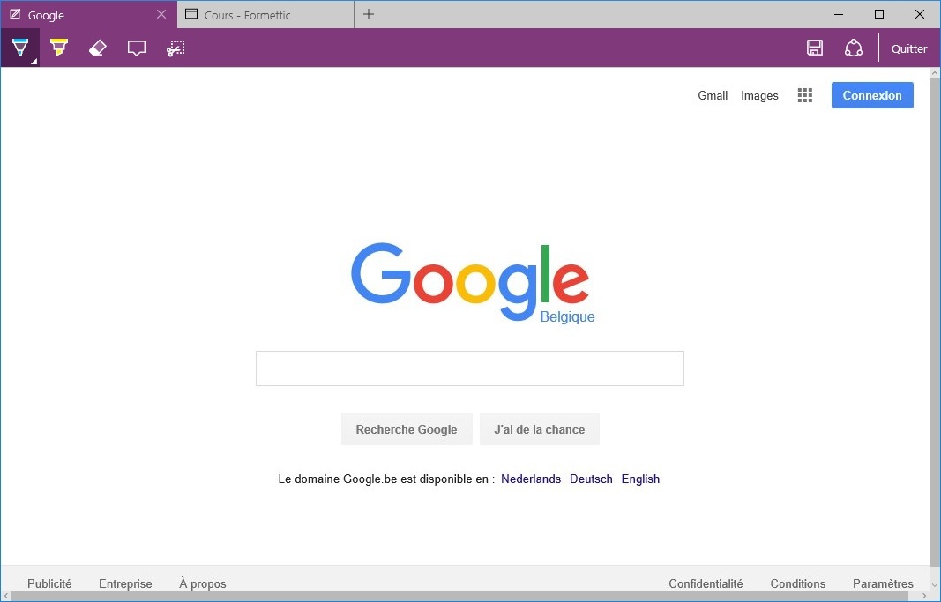Open the Conditions footer link
The width and height of the screenshot is (941, 602).
[x=797, y=583]
